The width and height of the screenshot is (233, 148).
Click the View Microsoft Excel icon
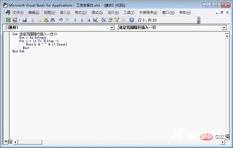pos(8,20)
